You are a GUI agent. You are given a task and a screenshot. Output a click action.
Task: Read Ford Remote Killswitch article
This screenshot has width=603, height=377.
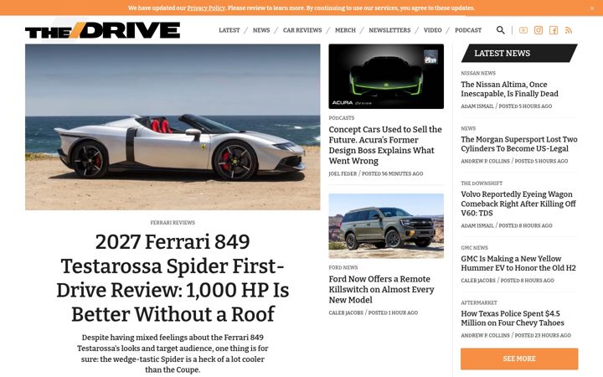(x=382, y=289)
